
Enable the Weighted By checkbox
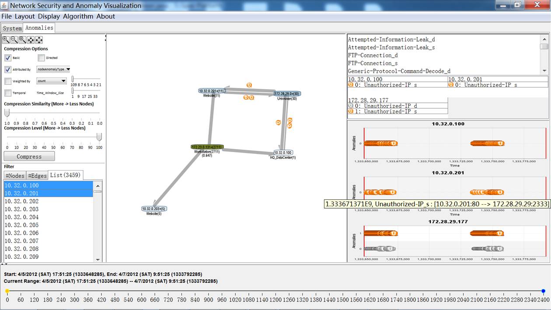(x=8, y=81)
